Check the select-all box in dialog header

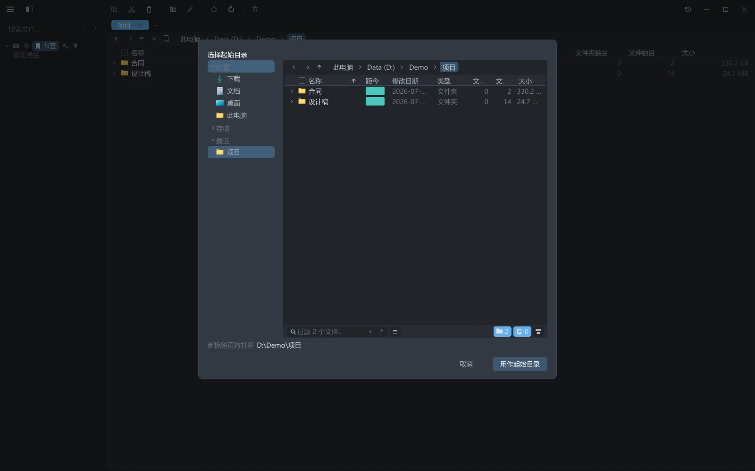coord(302,81)
